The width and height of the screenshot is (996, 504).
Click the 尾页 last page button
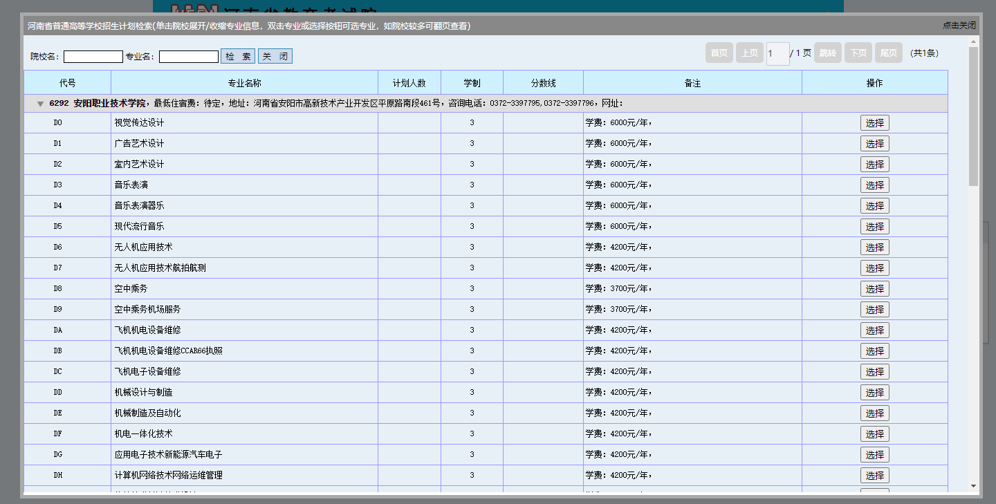(889, 53)
